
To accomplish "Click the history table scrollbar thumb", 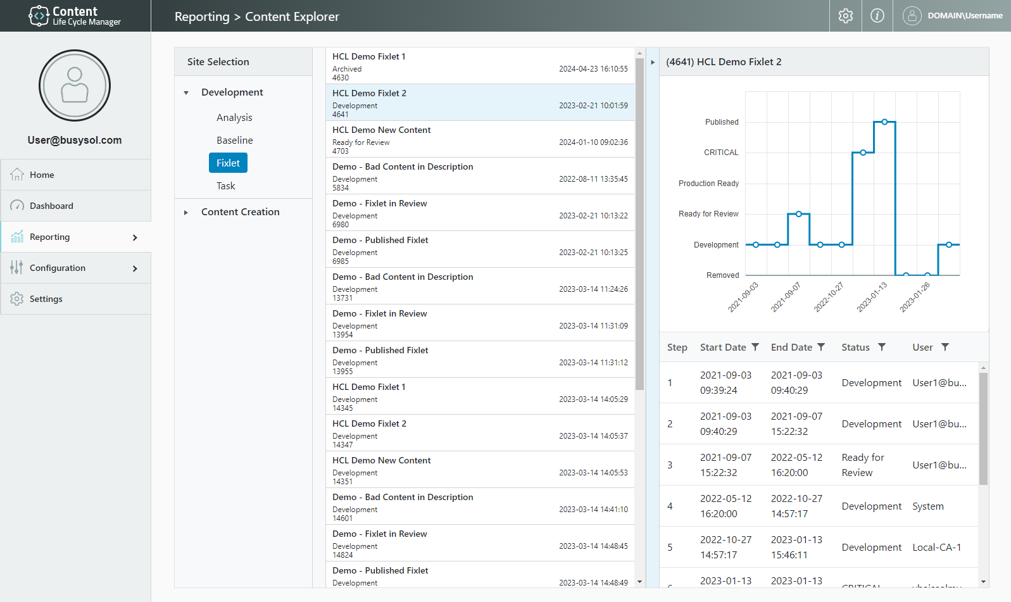I will click(x=983, y=429).
